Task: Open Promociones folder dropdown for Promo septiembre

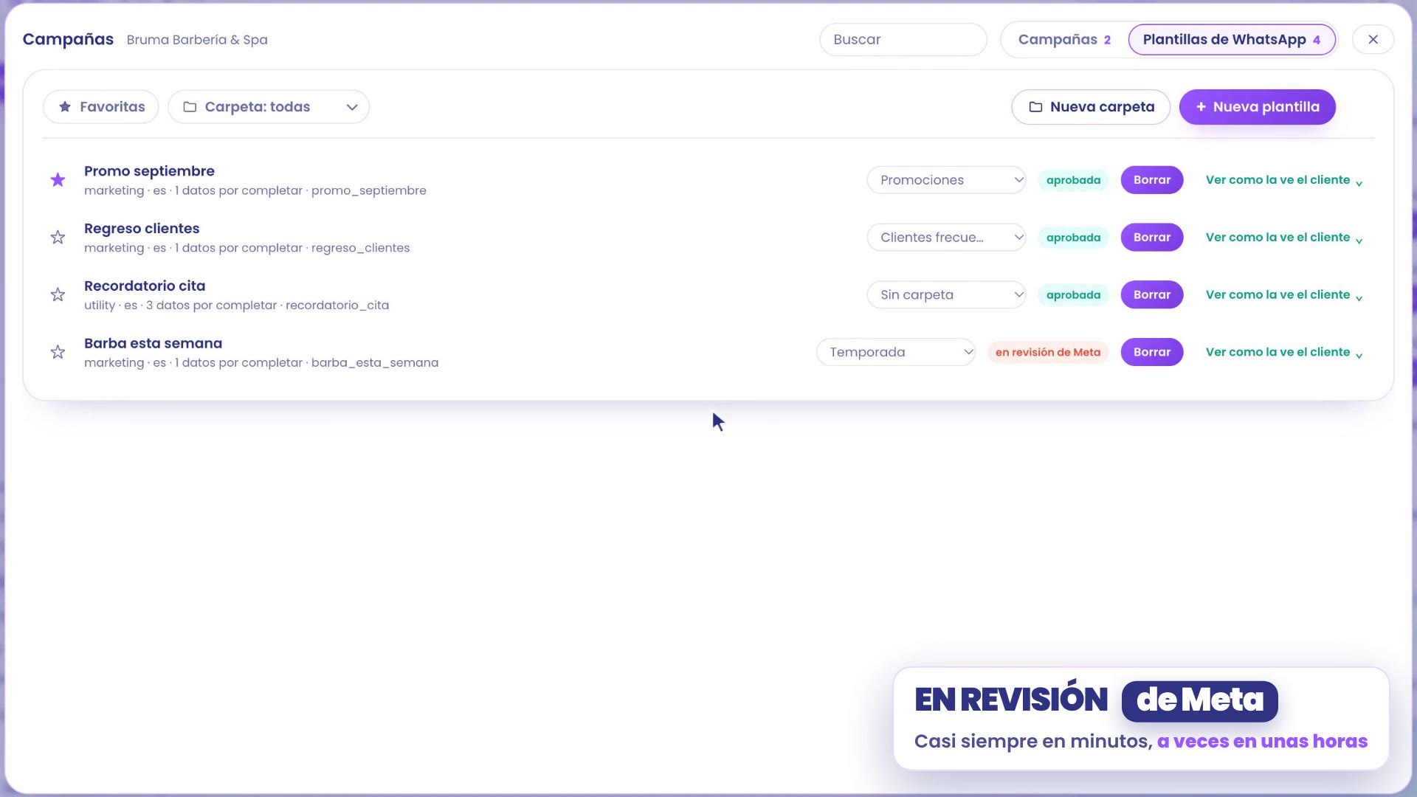Action: pos(946,180)
